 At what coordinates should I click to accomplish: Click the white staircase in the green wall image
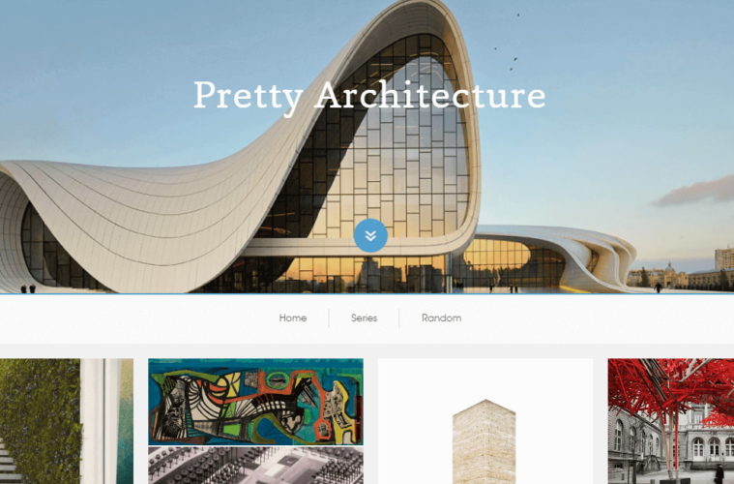click(x=9, y=462)
